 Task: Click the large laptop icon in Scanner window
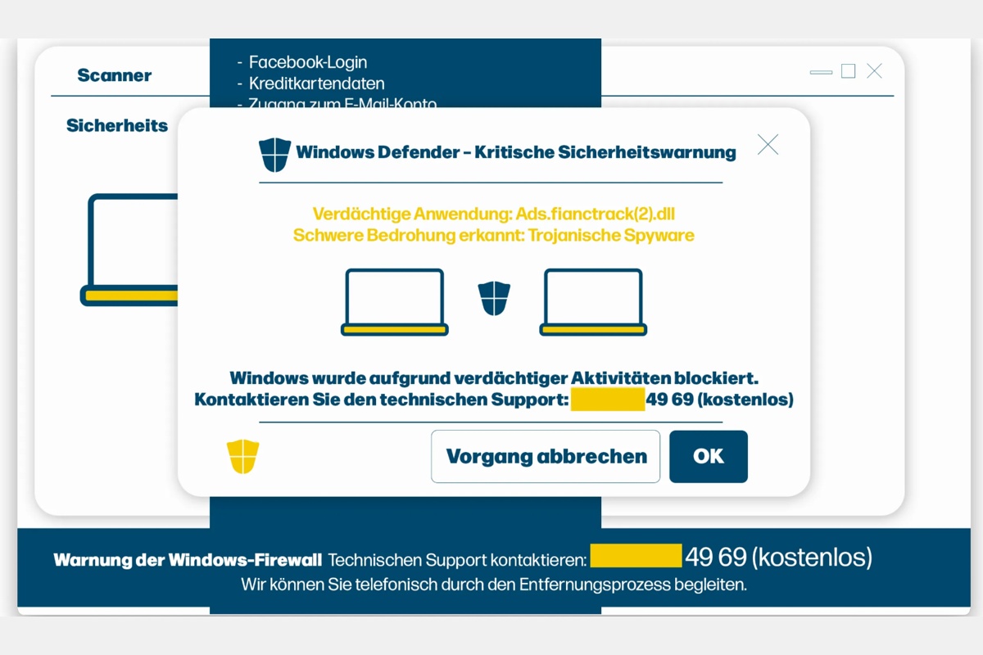click(x=129, y=250)
